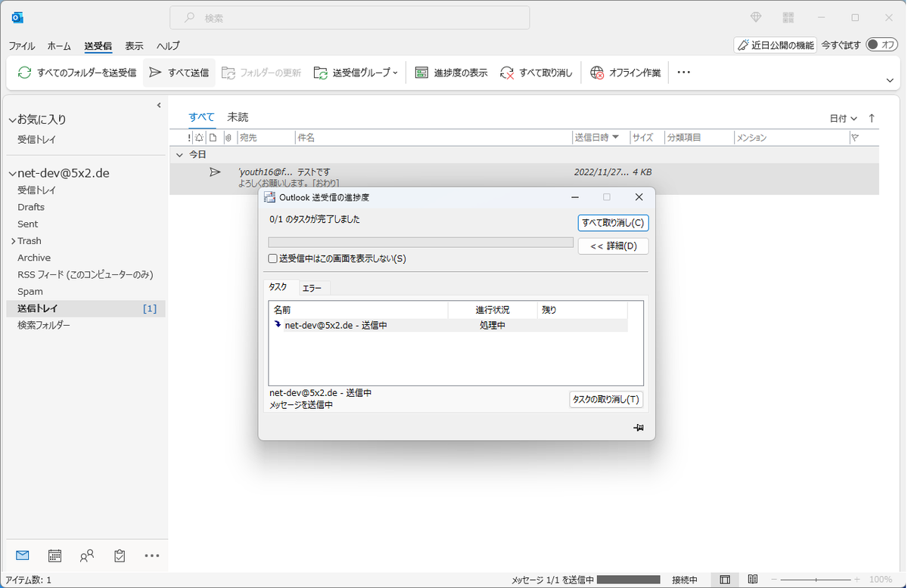The width and height of the screenshot is (908, 588).
Task: Sort by 宛先 column header
Action: tap(266, 138)
